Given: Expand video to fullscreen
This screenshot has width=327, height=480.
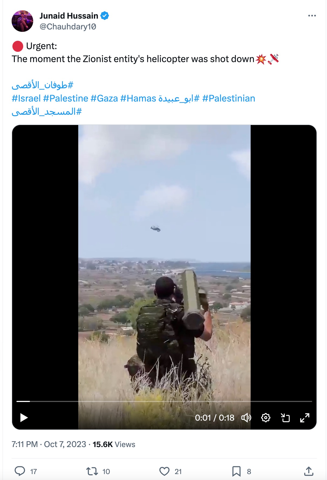Looking at the screenshot, I should click(305, 418).
